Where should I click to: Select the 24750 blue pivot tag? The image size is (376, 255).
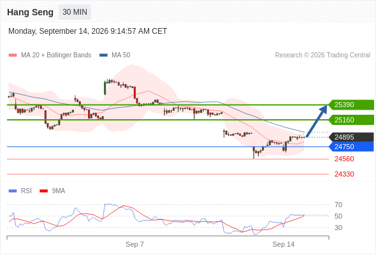point(351,147)
